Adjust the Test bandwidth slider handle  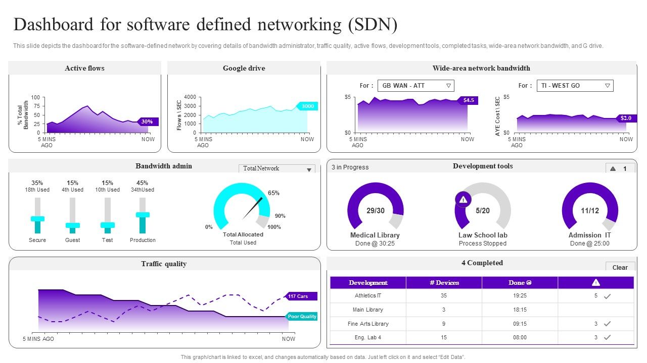tap(108, 225)
